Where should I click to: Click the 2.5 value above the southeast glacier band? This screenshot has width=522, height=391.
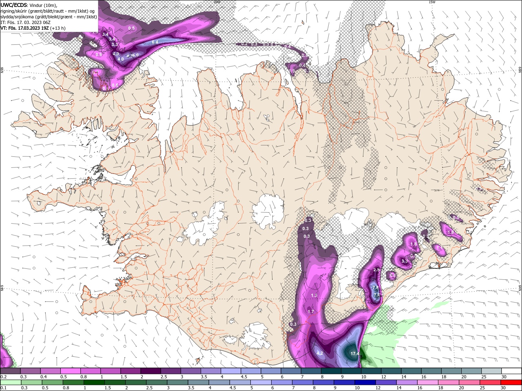[376, 270]
